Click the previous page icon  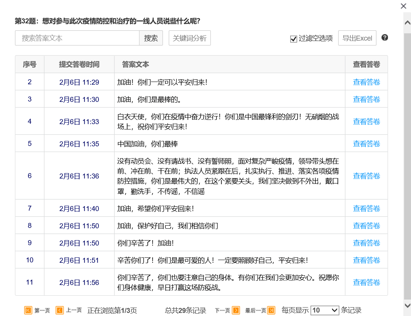59,310
